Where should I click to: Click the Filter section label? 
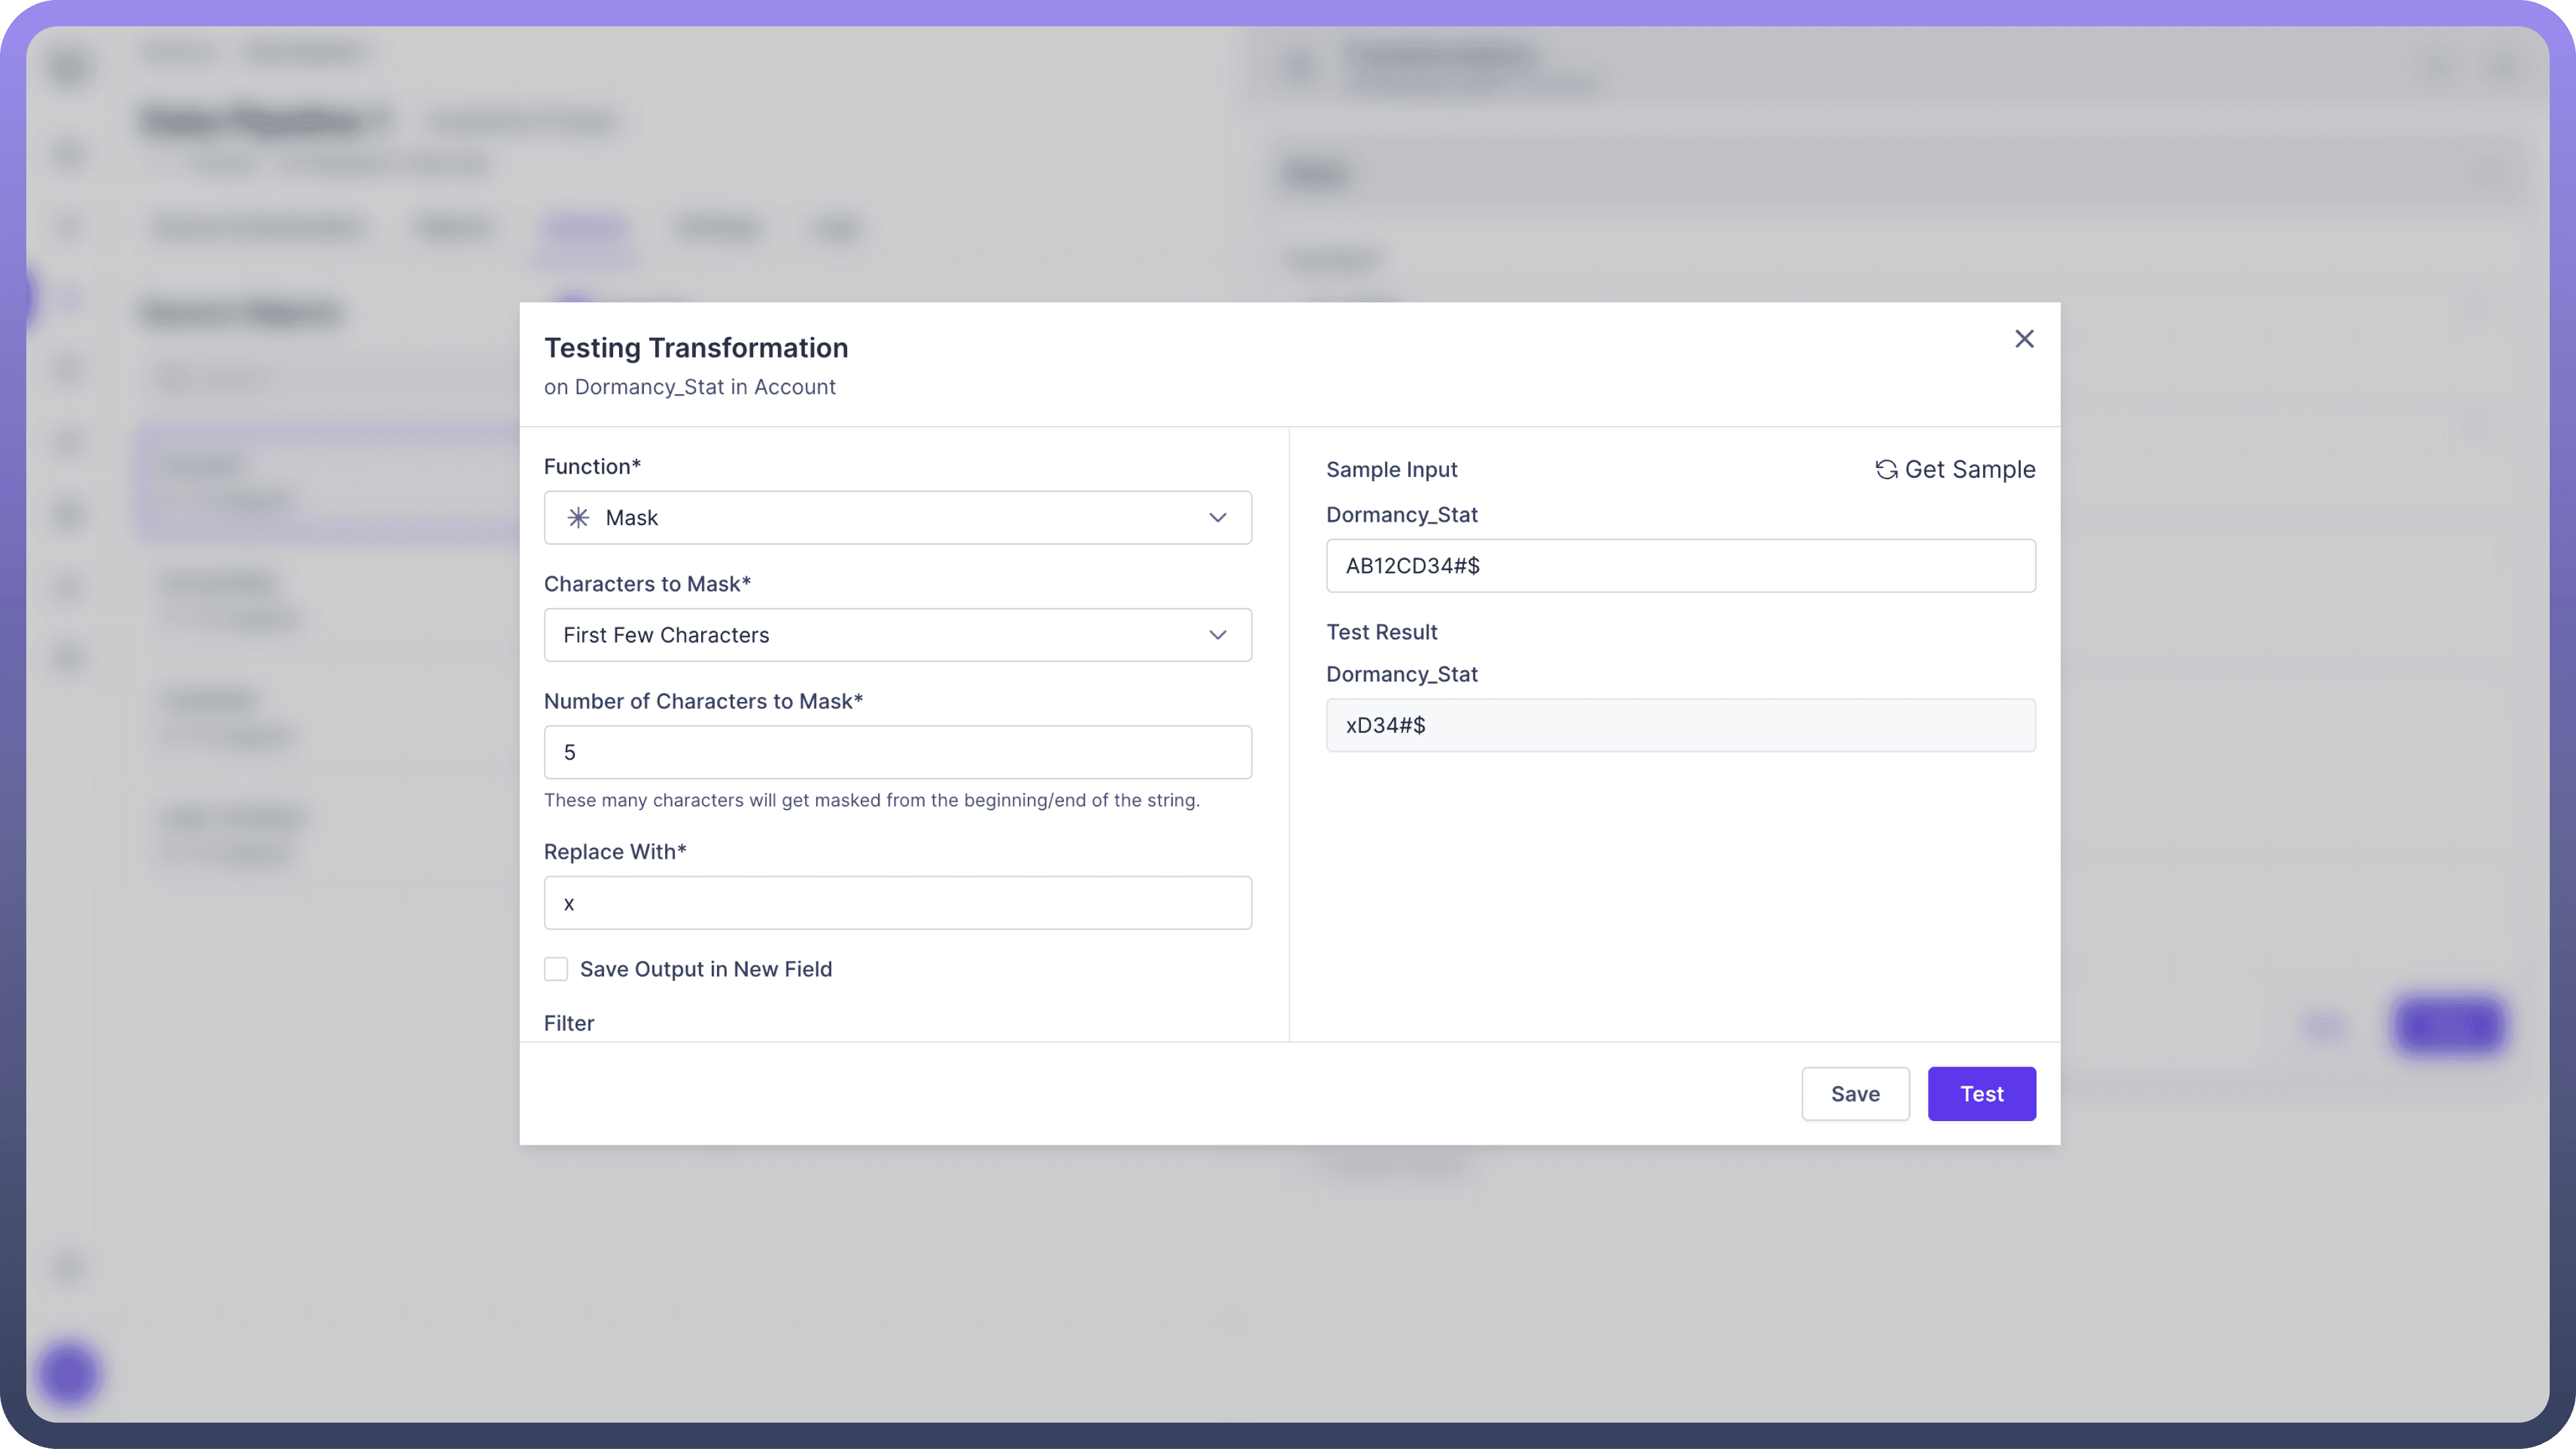(569, 1023)
